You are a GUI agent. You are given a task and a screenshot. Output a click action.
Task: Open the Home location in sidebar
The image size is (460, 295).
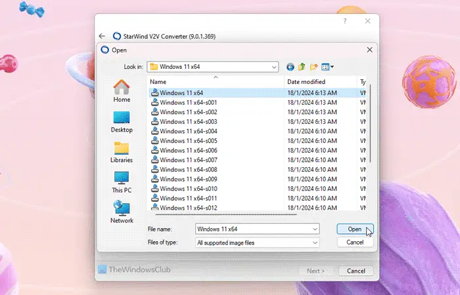coord(122,91)
